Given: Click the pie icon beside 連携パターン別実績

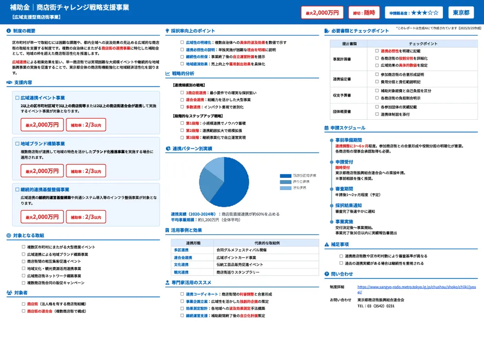Looking at the screenshot, I should pos(168,148).
